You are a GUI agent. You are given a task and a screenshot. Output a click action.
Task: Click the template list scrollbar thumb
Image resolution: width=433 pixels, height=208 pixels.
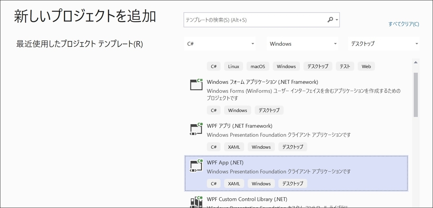[416, 95]
